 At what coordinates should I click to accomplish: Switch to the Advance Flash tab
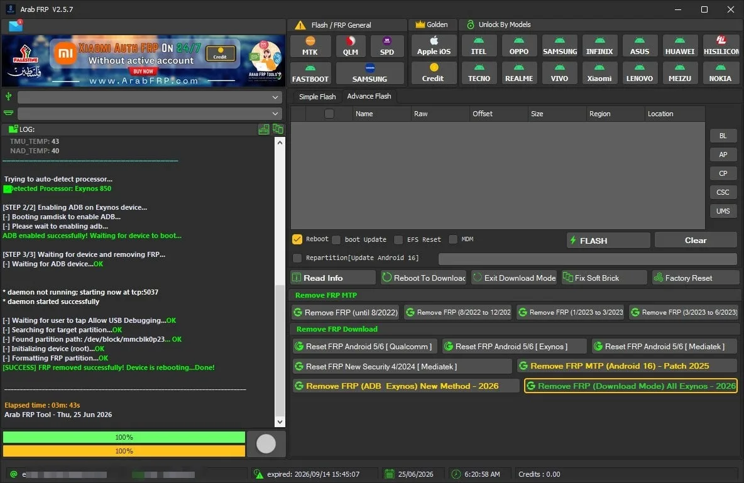coord(369,96)
